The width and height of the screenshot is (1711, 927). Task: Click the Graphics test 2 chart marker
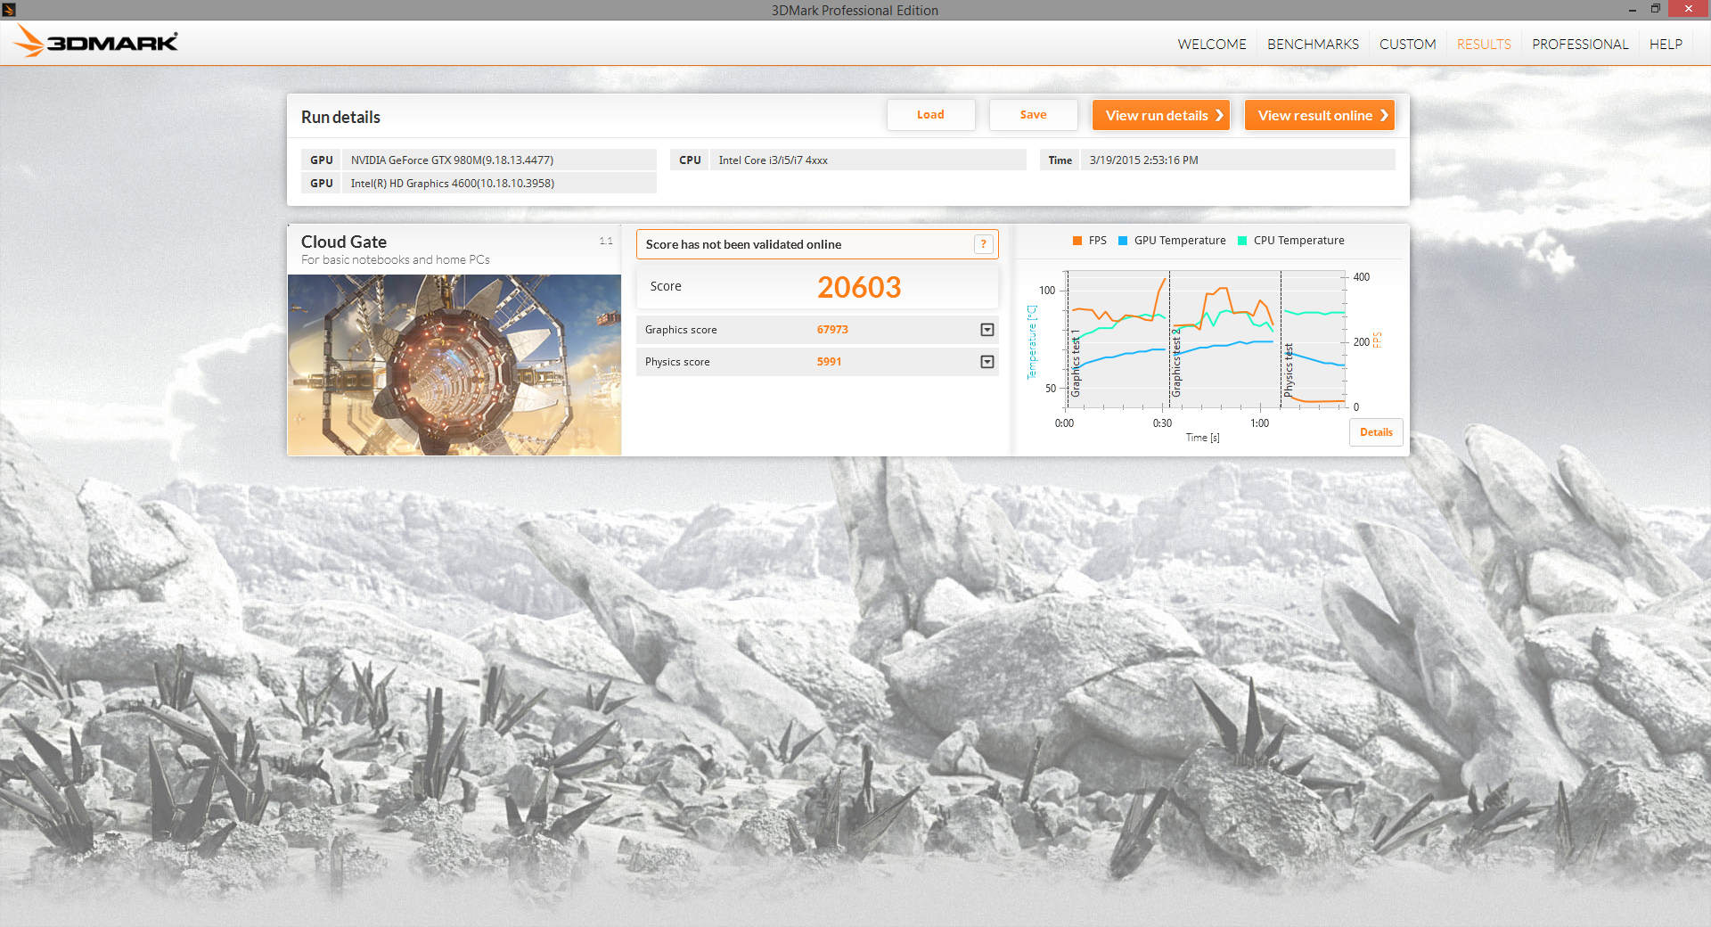point(1175,363)
